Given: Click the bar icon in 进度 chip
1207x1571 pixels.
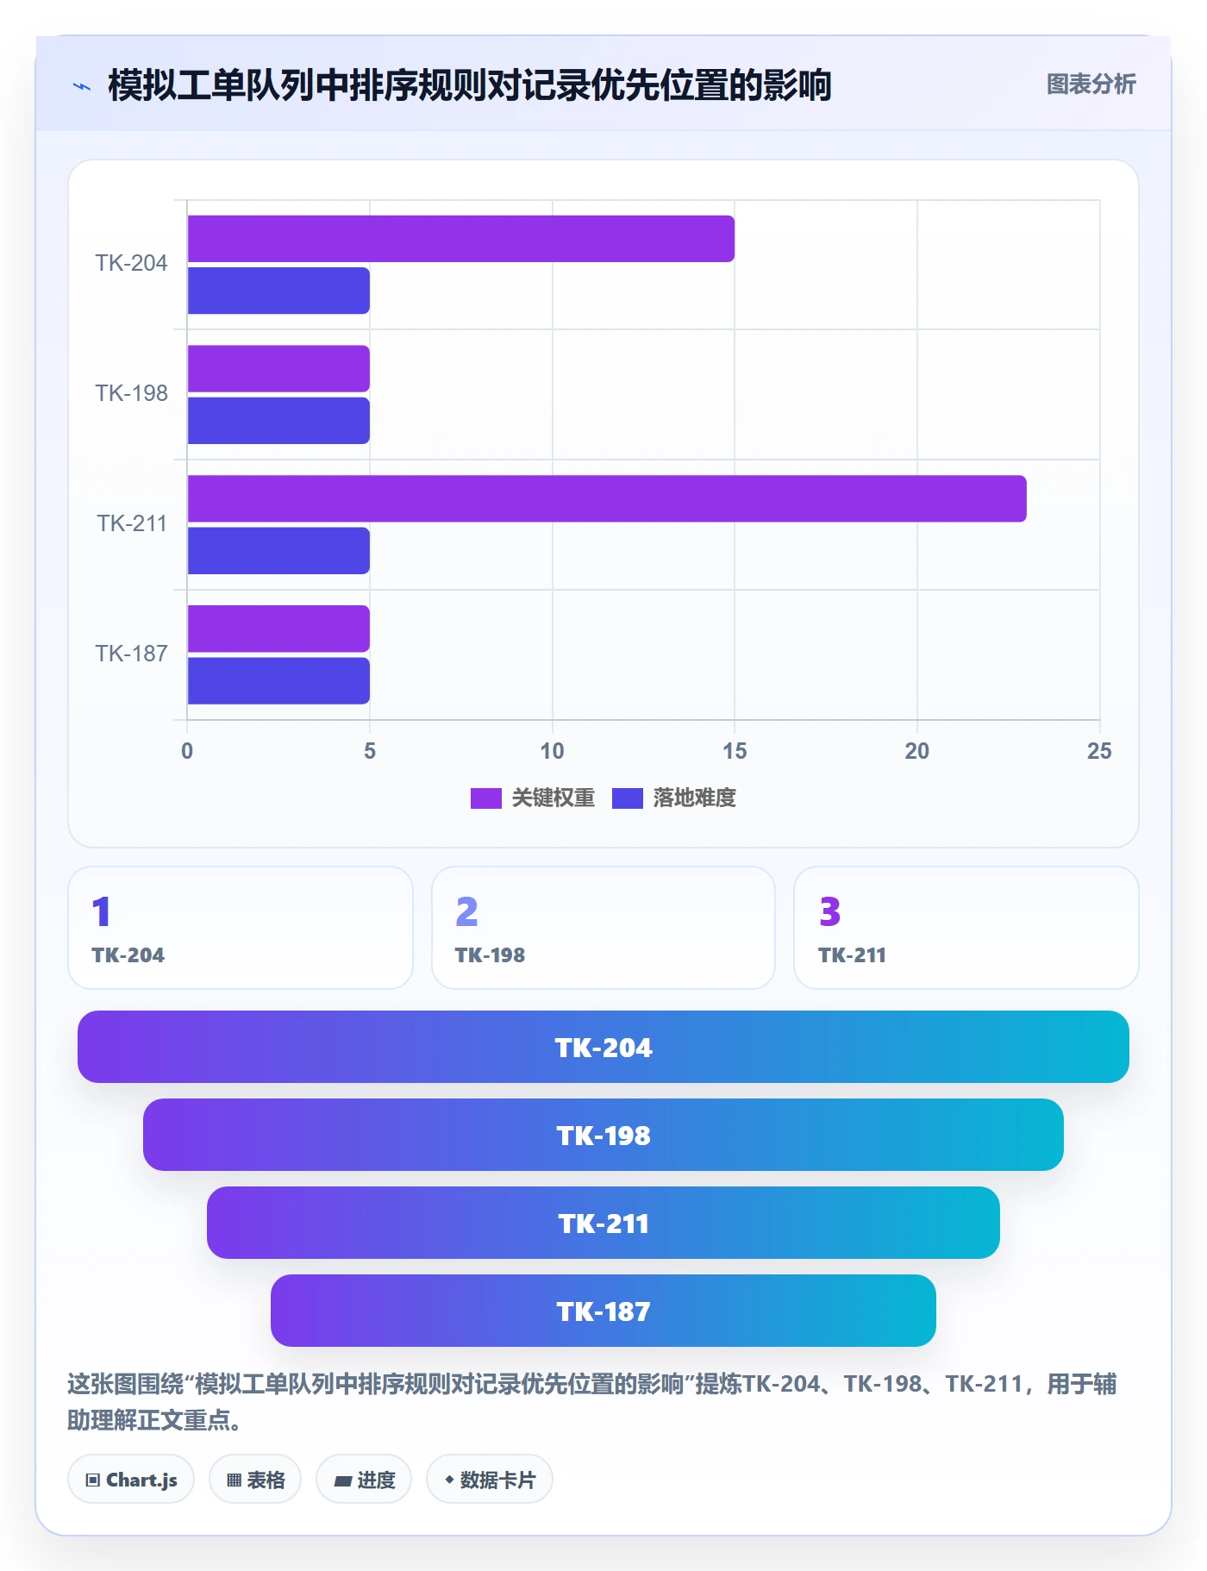Looking at the screenshot, I should [x=343, y=1481].
